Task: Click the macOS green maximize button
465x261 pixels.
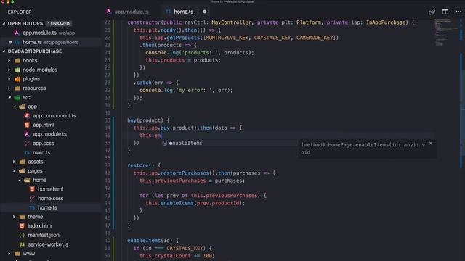Action: point(12,1)
